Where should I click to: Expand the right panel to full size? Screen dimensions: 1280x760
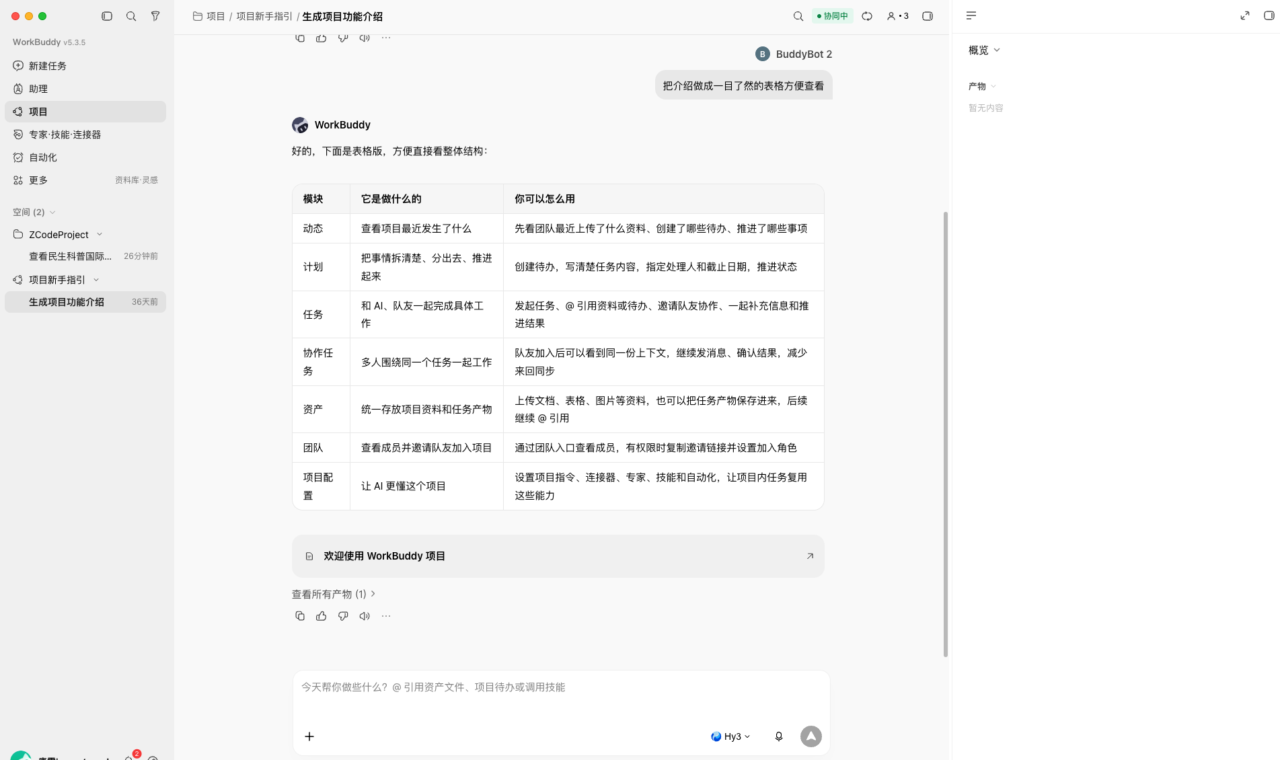point(1245,15)
